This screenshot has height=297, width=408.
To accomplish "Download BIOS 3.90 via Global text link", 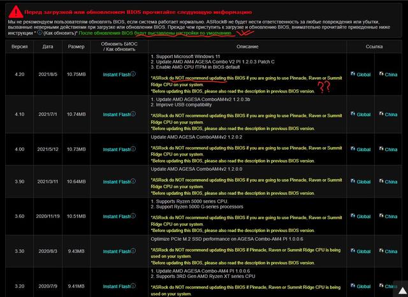I will (x=363, y=182).
